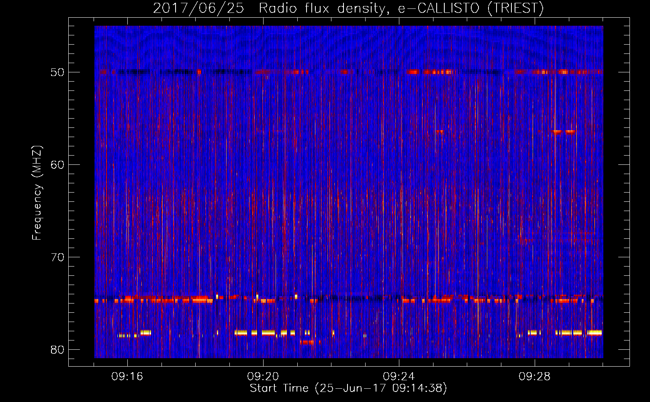Click the 09:28 time tick label
Viewport: 650px width, 402px height.
(x=535, y=377)
